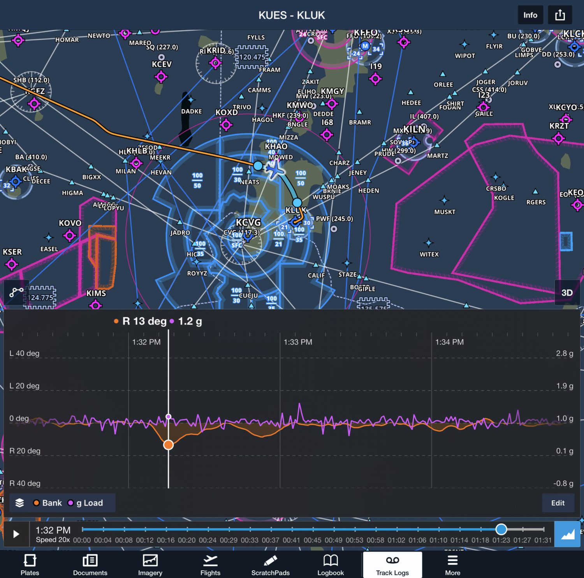Tap the share/export icon in top bar
The height and width of the screenshot is (578, 584).
pyautogui.click(x=560, y=15)
